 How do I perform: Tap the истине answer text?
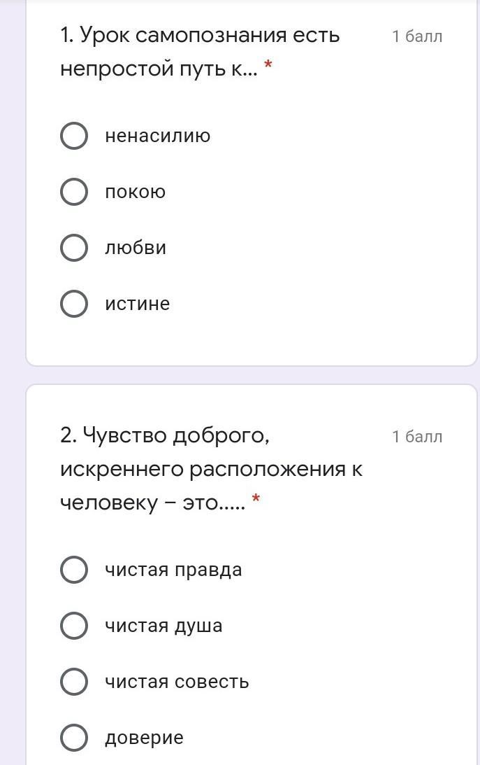click(x=137, y=304)
